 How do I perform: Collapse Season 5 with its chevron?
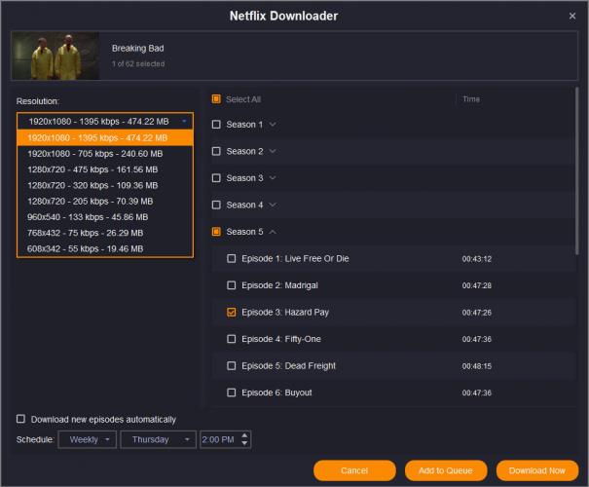(273, 232)
